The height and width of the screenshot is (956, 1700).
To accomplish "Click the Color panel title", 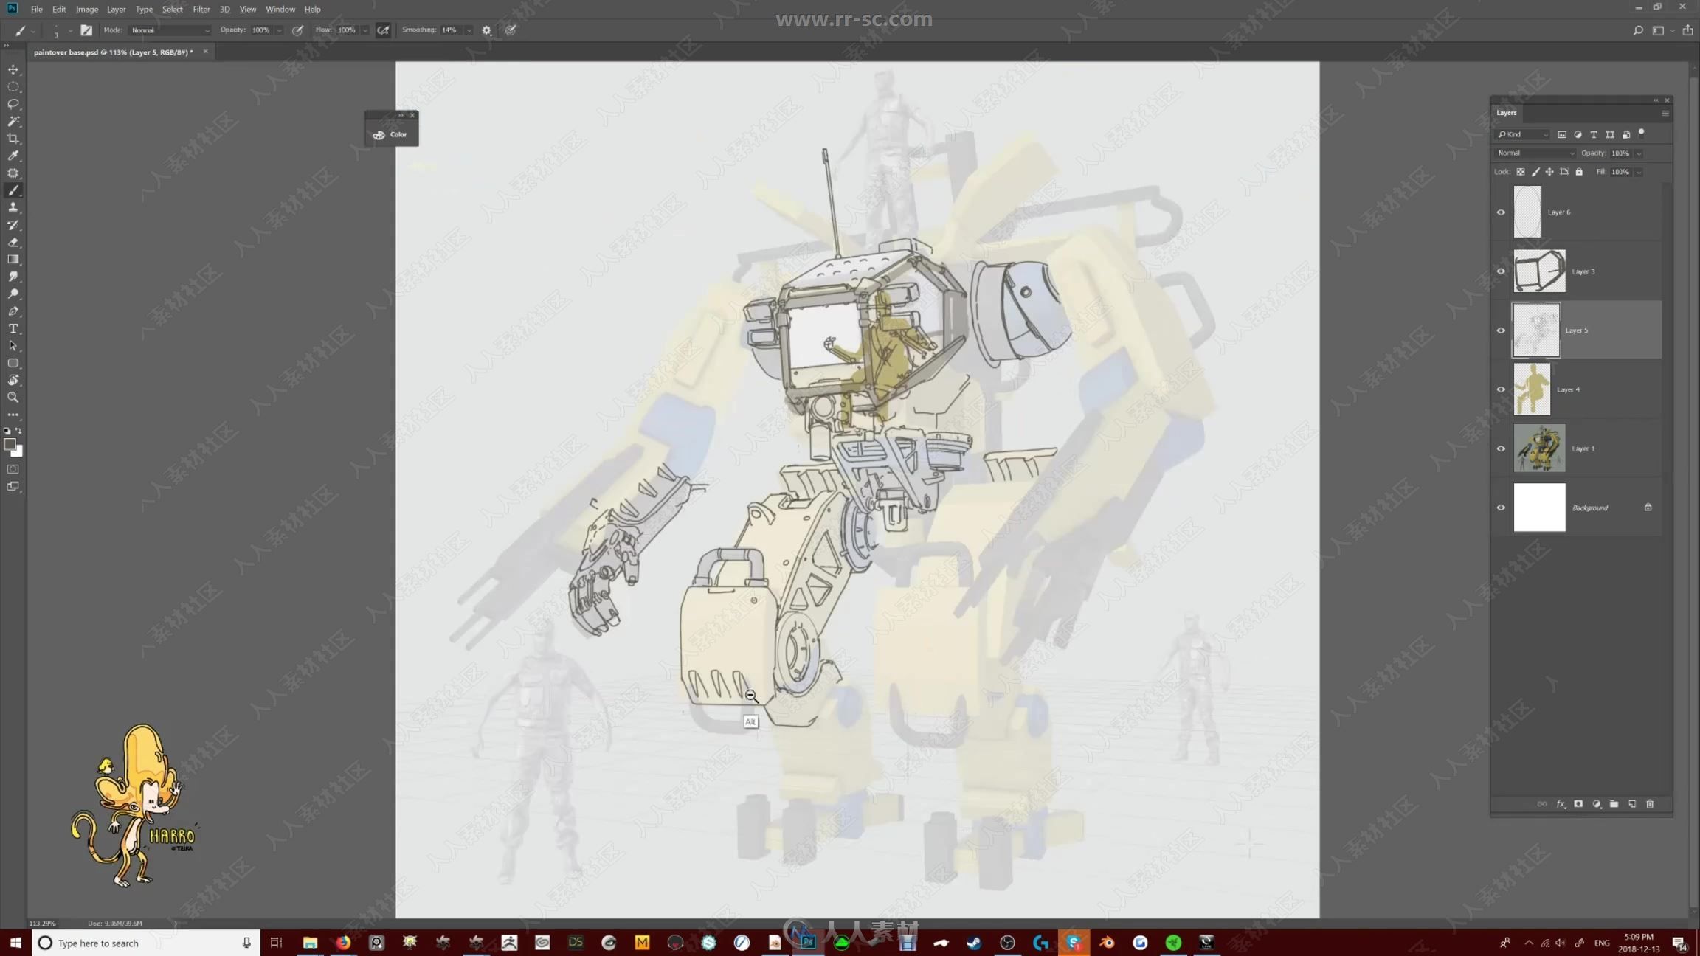I will [398, 134].
